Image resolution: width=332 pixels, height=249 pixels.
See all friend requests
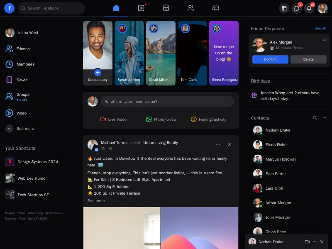[320, 28]
